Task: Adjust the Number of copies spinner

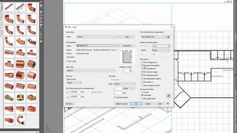Action: click(x=130, y=71)
